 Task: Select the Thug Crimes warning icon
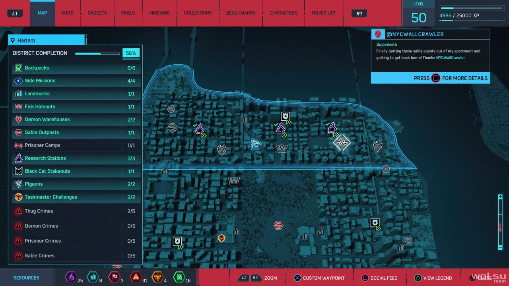pos(18,211)
